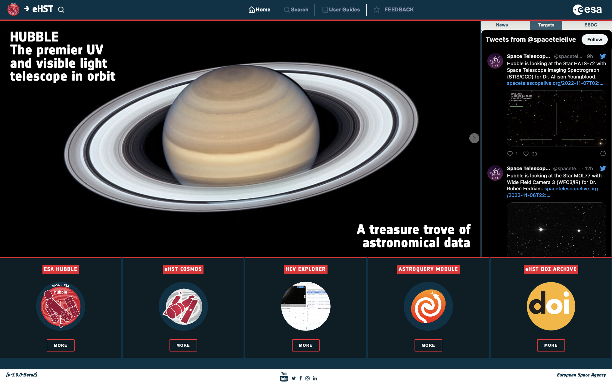Click MORE under ESA Hubble

[x=61, y=345]
